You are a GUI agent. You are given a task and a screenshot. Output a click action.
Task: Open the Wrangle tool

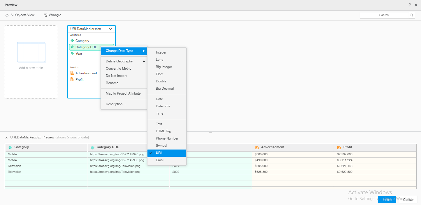[45, 15]
